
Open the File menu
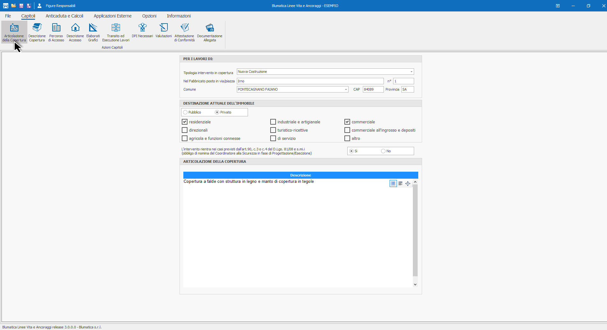tap(8, 16)
